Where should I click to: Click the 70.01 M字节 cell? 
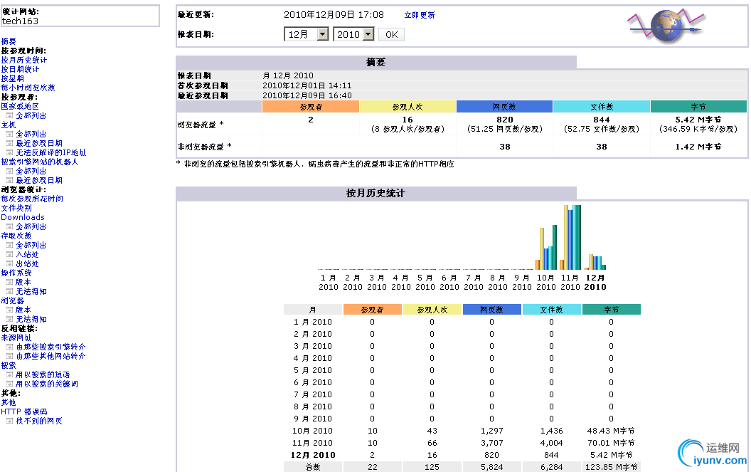pos(611,443)
